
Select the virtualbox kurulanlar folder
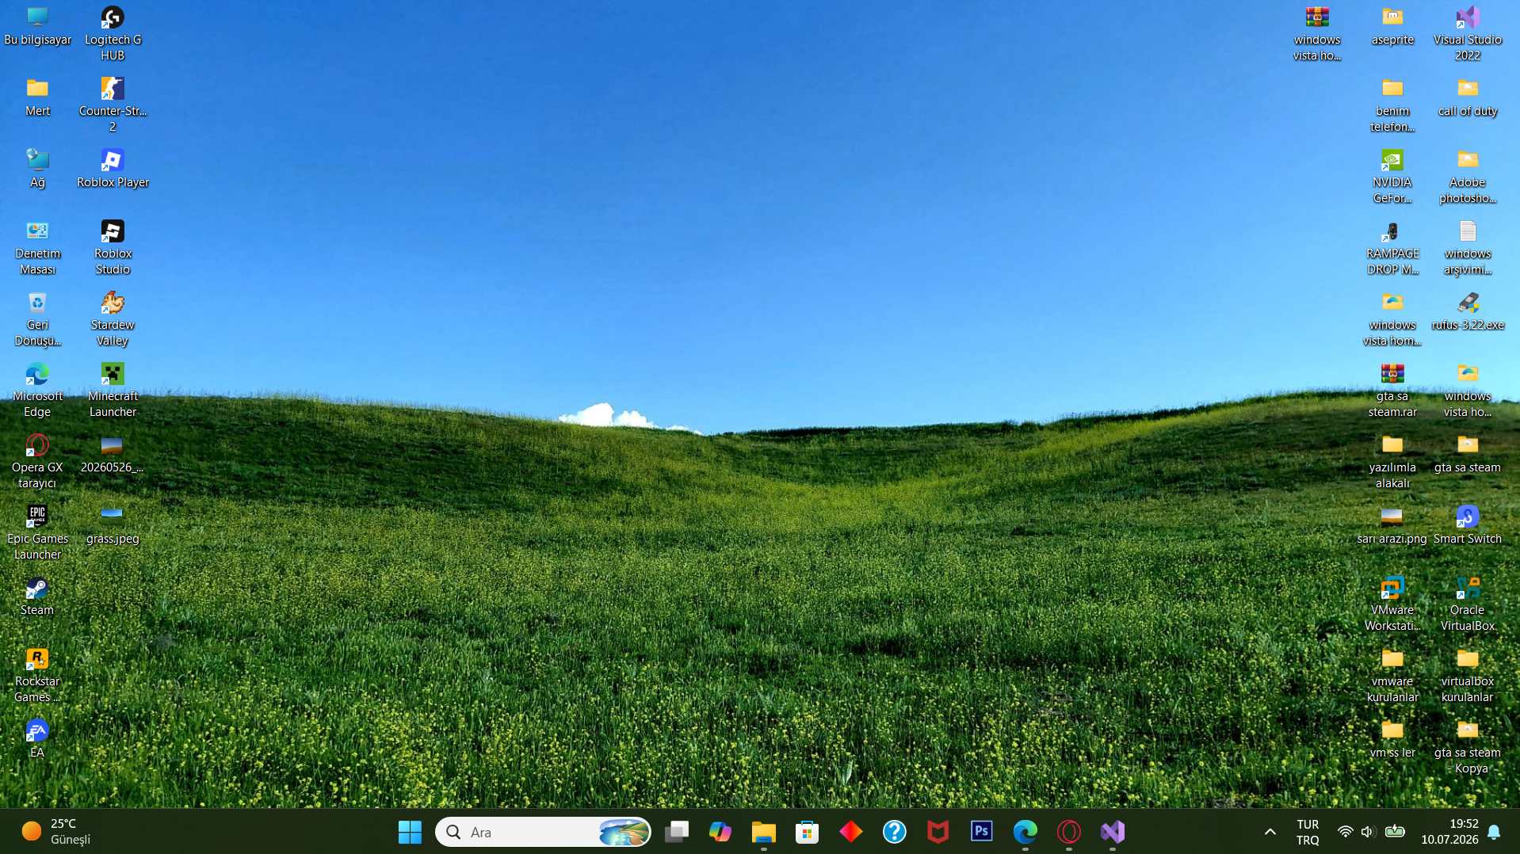point(1468,676)
